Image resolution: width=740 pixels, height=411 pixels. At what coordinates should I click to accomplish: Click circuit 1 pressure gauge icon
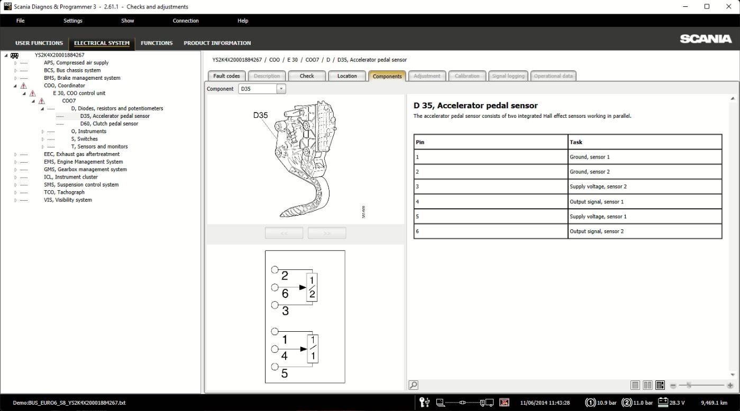(590, 403)
